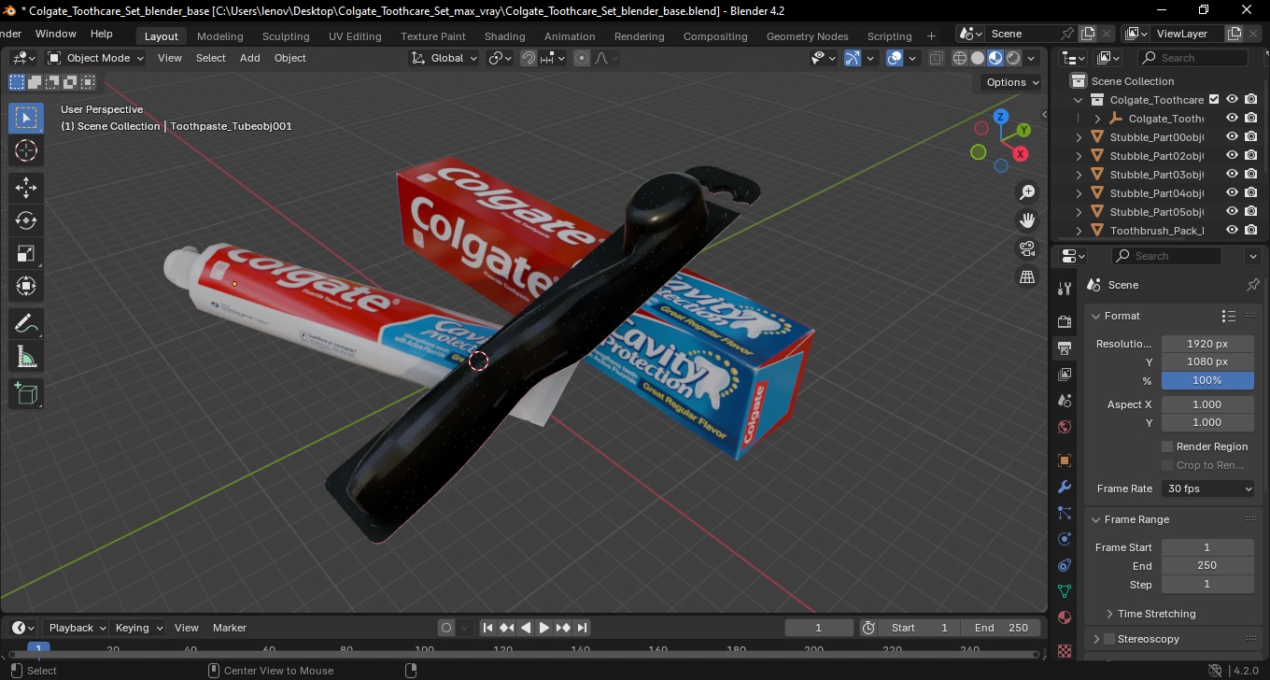
Task: Switch to solid viewport shading
Action: coord(978,58)
